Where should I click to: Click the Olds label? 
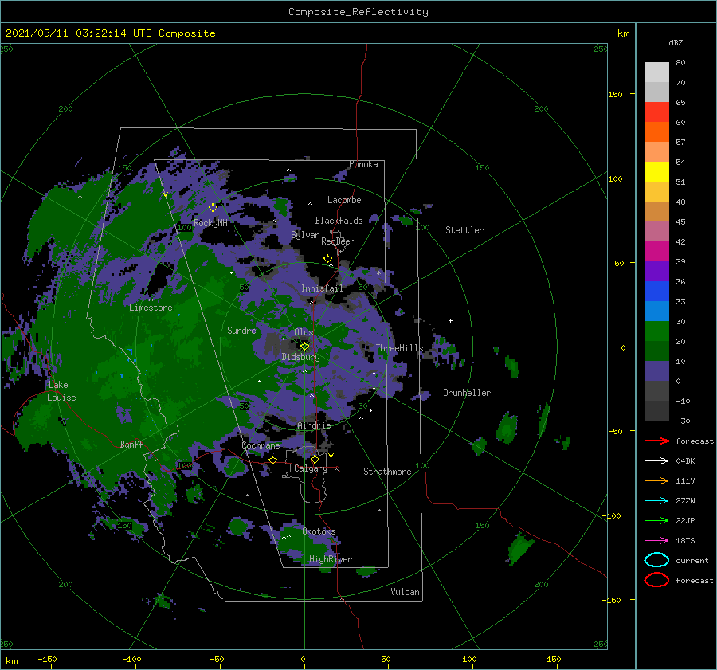point(304,332)
